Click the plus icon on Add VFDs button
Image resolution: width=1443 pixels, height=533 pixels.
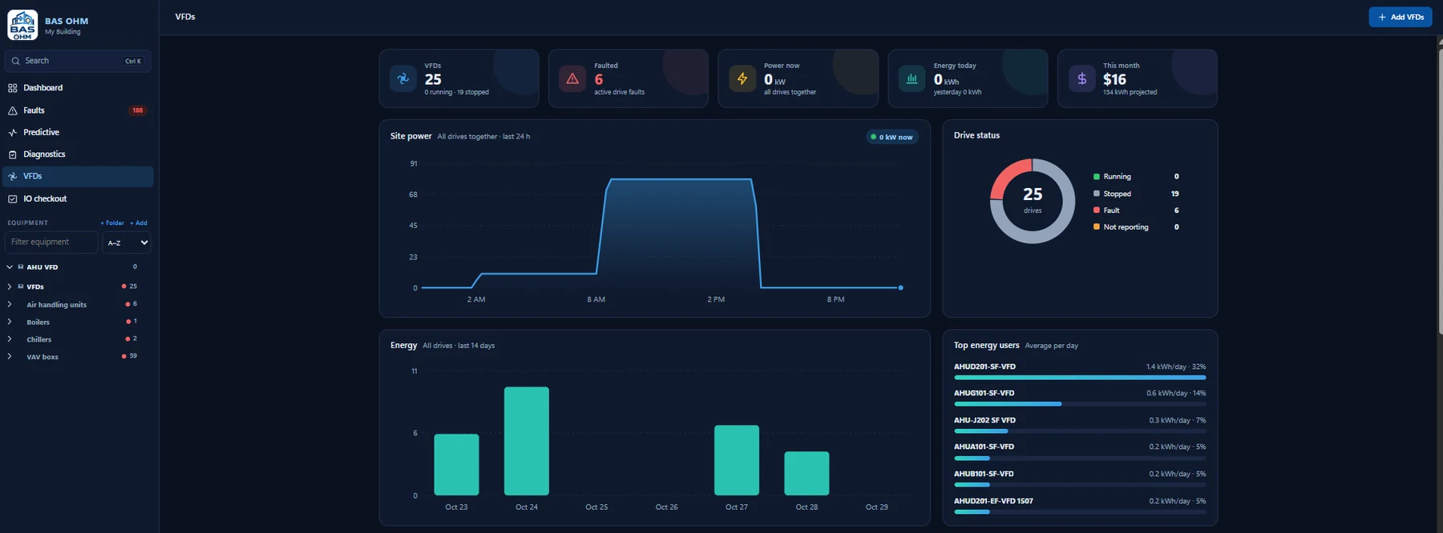pos(1382,17)
